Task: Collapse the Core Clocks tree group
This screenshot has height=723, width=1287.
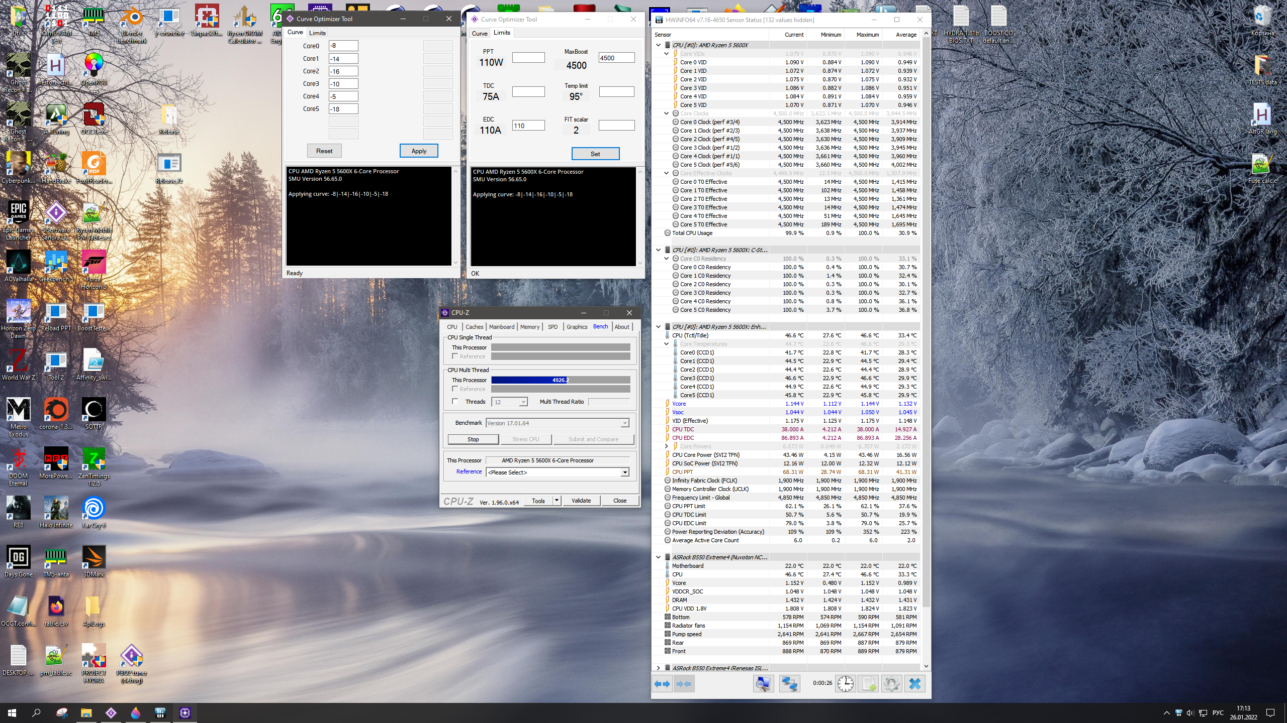Action: coord(667,113)
